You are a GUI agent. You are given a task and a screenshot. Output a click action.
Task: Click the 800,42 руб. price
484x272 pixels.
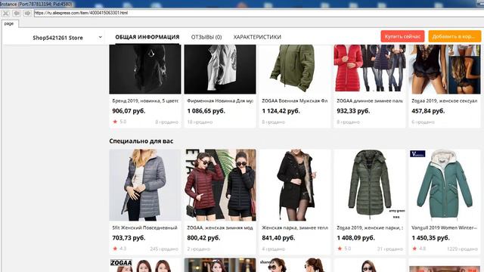pyautogui.click(x=203, y=238)
